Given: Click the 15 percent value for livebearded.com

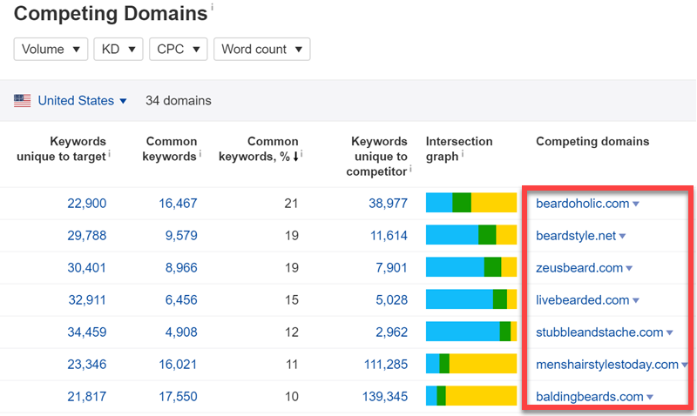Looking at the screenshot, I should click(x=291, y=300).
